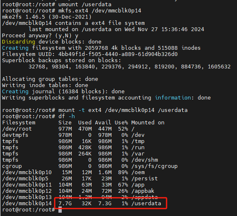Click the "Mounted on" column header
237x216 pixels.
pos(148,123)
